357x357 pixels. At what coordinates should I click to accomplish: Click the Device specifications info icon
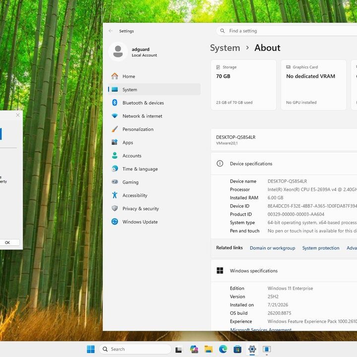[220, 164]
